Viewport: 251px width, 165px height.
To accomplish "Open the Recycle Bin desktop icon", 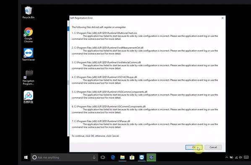I will coord(29,13).
